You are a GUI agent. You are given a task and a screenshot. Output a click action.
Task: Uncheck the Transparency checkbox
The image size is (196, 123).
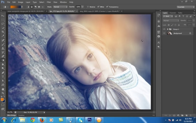tap(107, 7)
